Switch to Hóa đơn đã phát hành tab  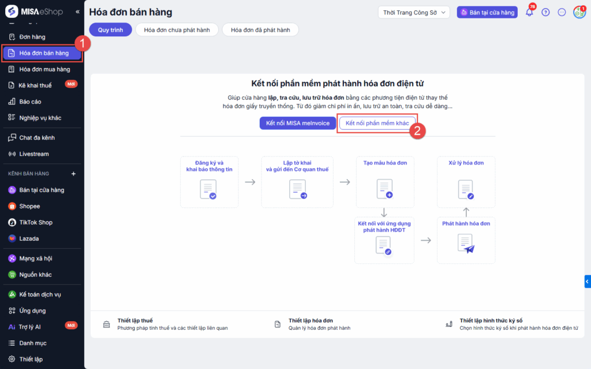coord(260,30)
